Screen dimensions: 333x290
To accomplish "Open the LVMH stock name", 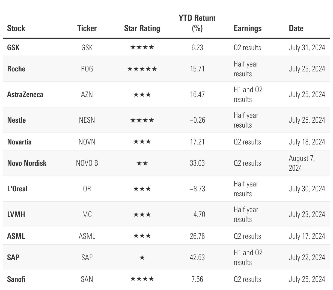I will point(16,214).
